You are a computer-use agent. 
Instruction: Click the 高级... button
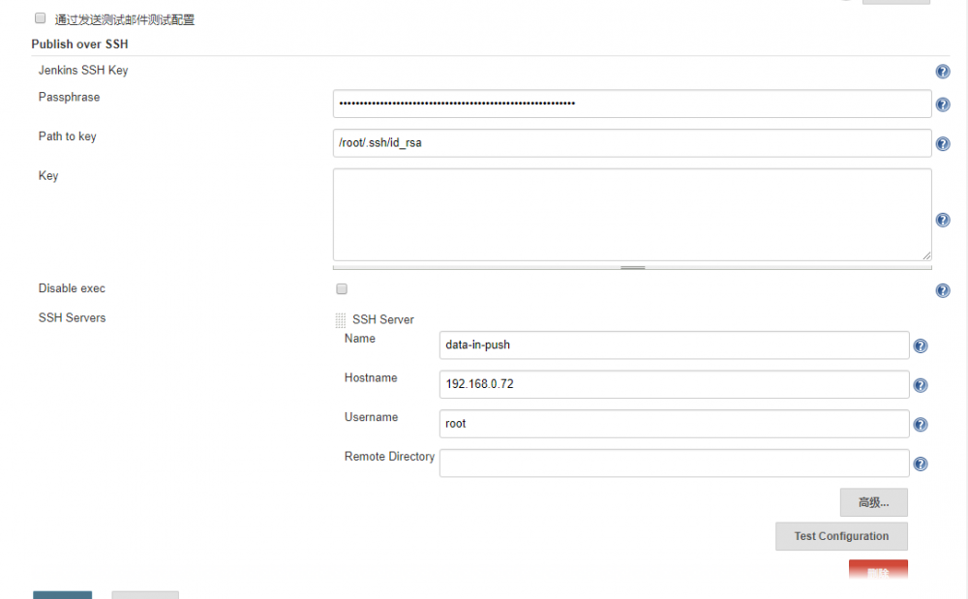pyautogui.click(x=873, y=502)
